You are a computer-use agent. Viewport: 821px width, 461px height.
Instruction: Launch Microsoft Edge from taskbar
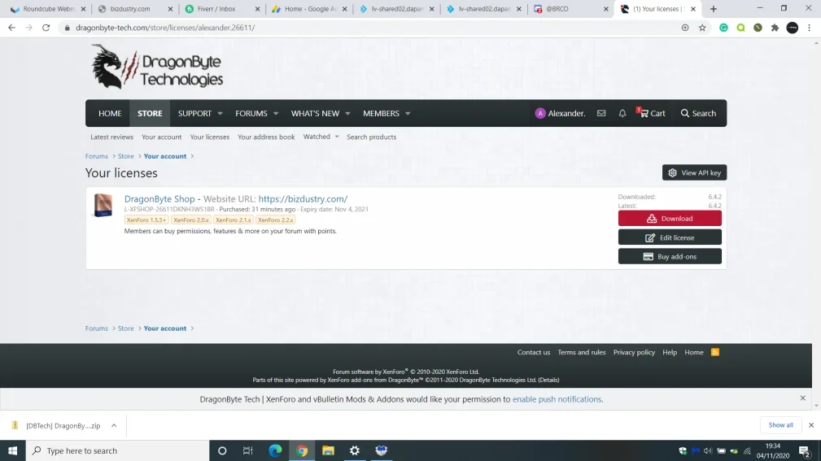(275, 450)
